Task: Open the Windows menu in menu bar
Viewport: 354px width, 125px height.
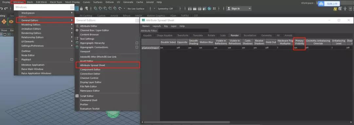Action: click(x=18, y=2)
